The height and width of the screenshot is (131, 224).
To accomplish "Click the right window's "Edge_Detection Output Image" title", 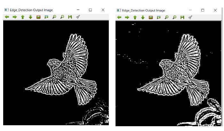I will (x=144, y=11).
